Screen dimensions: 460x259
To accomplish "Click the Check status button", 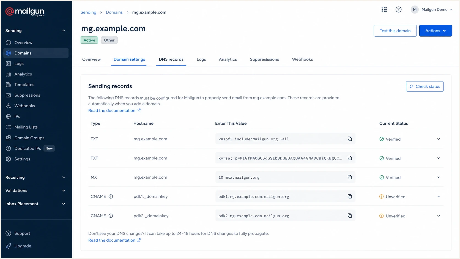I will coord(425,86).
